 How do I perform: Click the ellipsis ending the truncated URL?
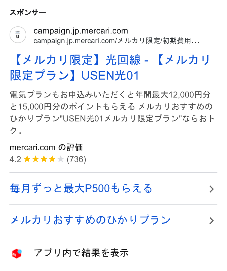click(195, 42)
